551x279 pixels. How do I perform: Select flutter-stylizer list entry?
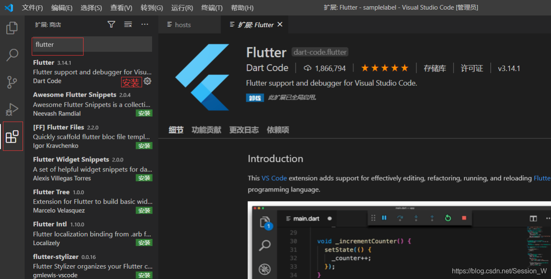(x=92, y=266)
